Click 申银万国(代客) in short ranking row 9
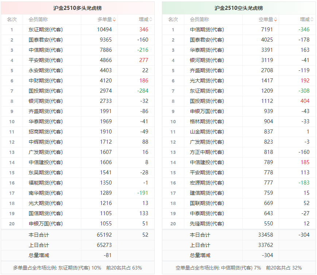 (x=207, y=111)
